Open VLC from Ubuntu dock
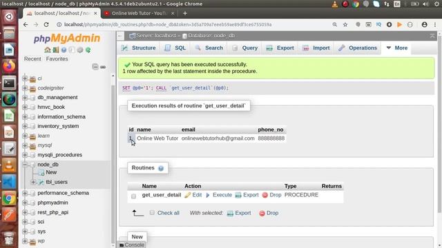442x248 pixels. 9,165
